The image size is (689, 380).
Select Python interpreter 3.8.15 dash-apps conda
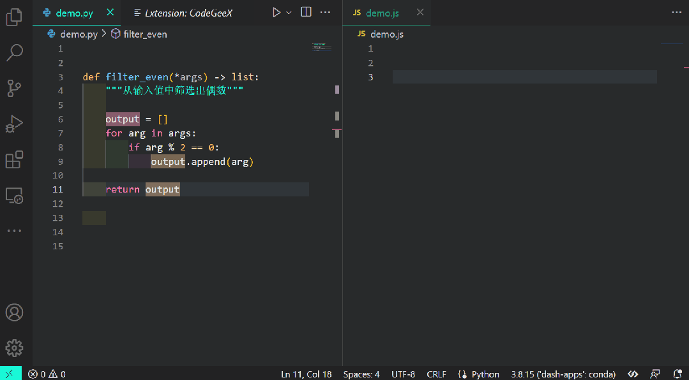563,374
